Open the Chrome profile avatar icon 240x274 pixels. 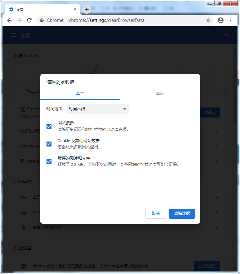(x=221, y=20)
